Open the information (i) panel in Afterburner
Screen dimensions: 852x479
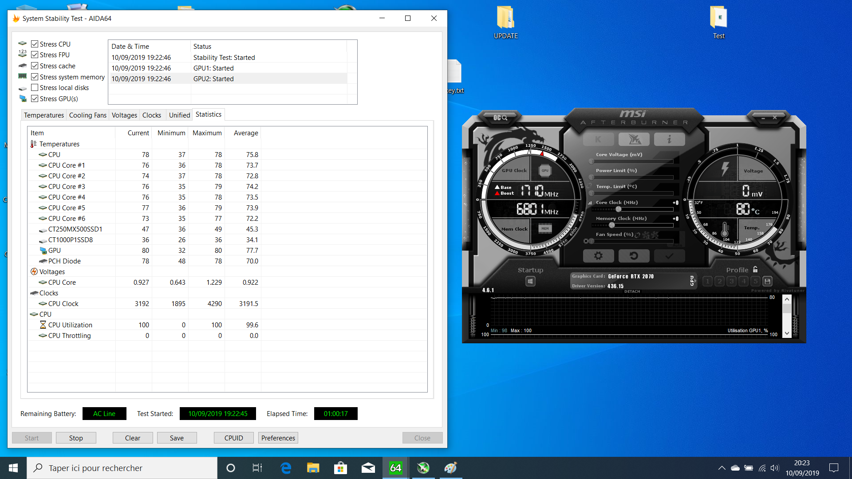point(669,139)
